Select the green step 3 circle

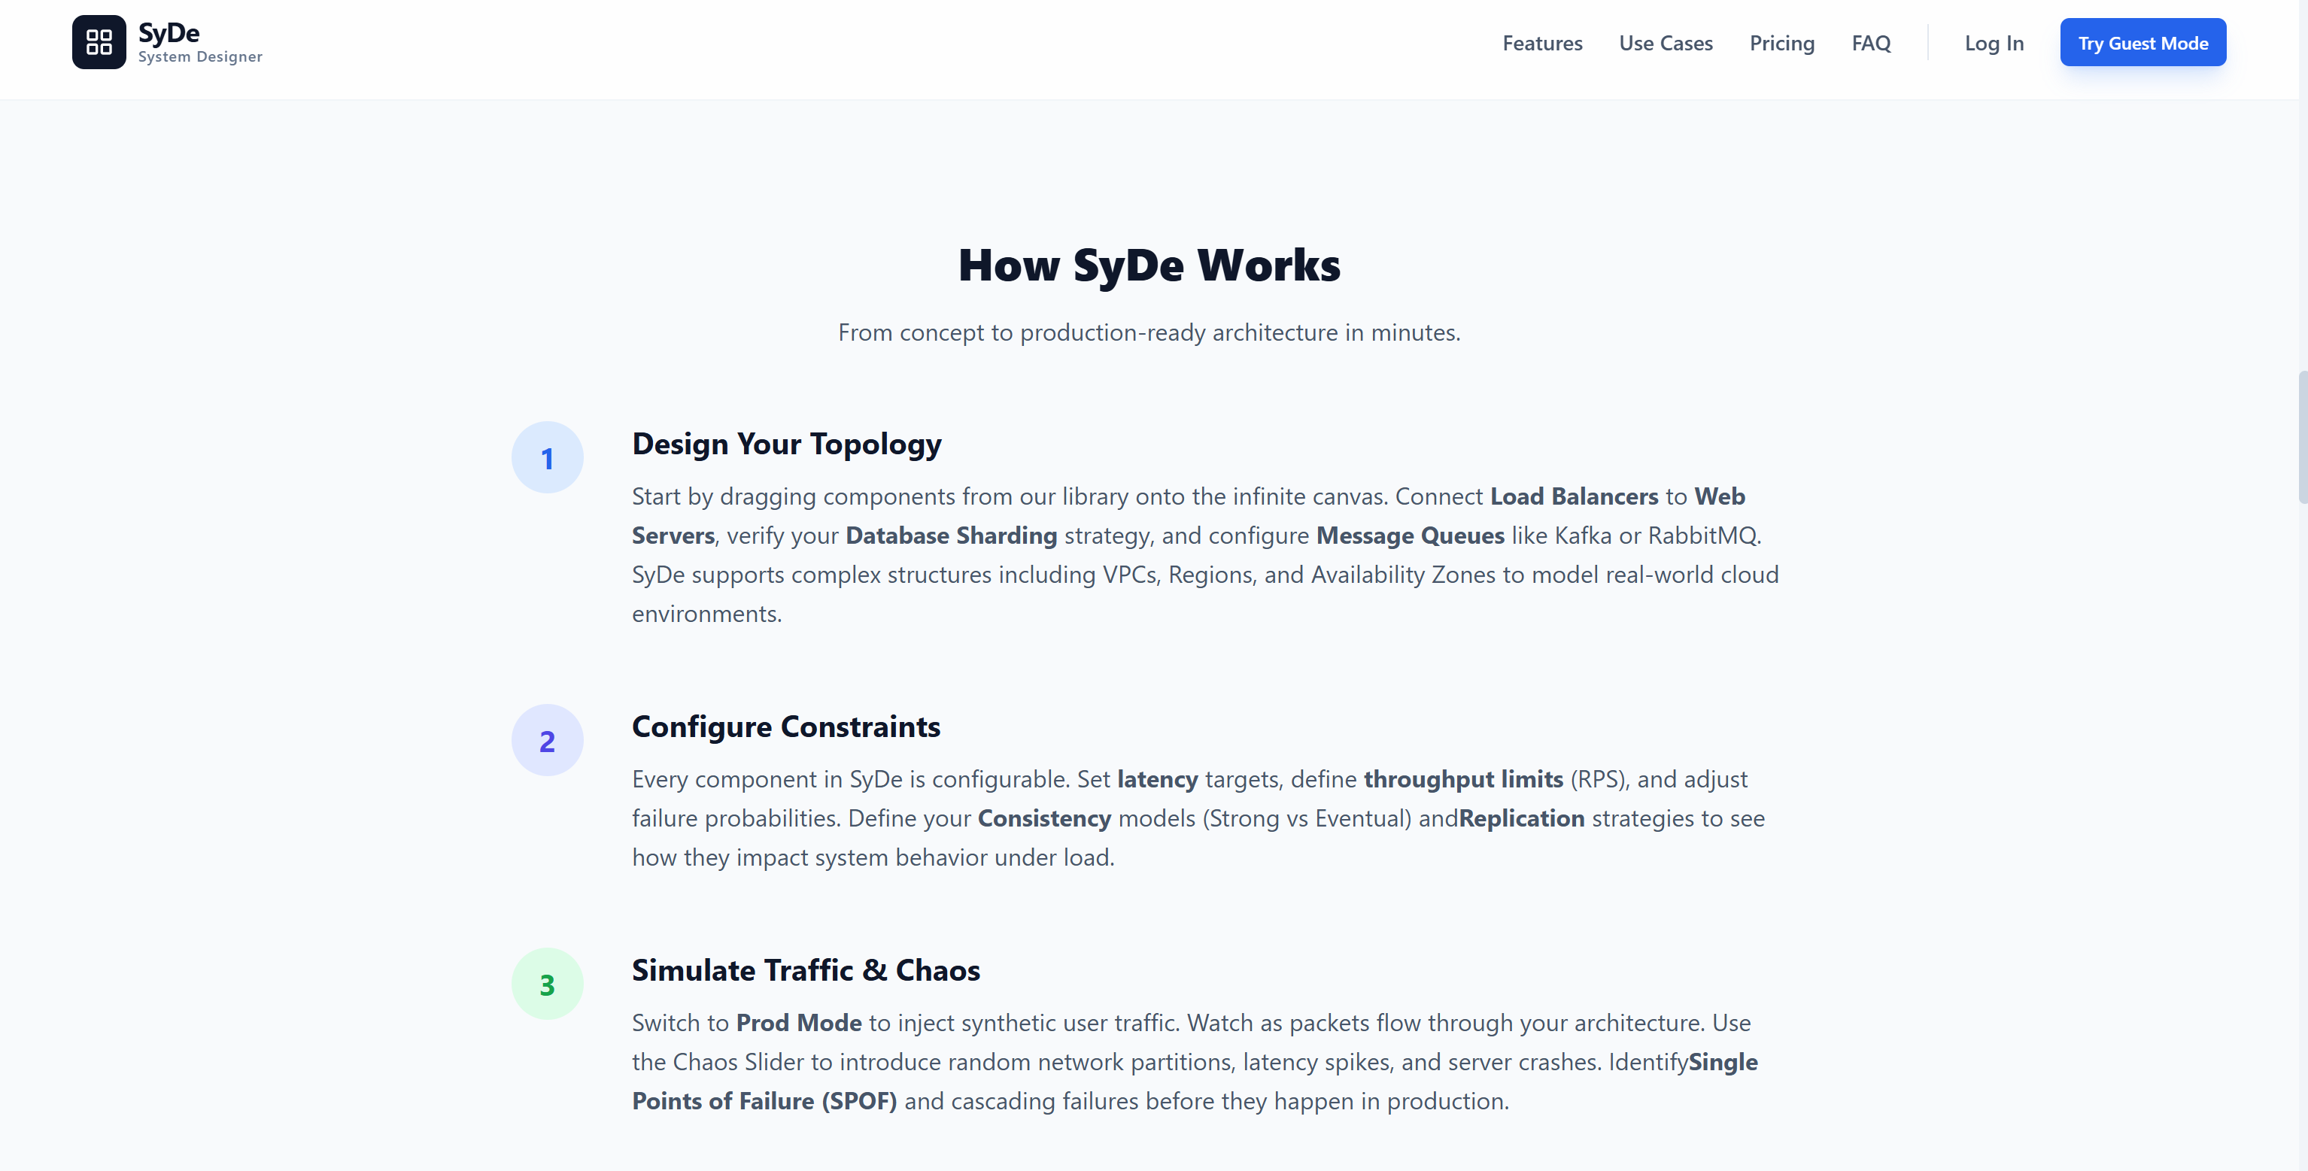(547, 983)
